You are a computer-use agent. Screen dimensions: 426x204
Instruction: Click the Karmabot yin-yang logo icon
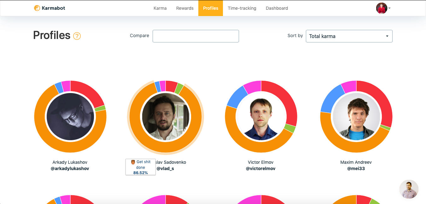click(x=37, y=8)
